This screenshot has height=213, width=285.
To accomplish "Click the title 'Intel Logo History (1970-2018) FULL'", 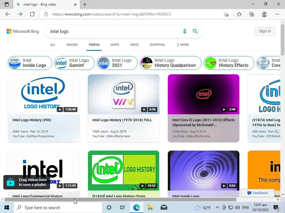I will [122, 120].
